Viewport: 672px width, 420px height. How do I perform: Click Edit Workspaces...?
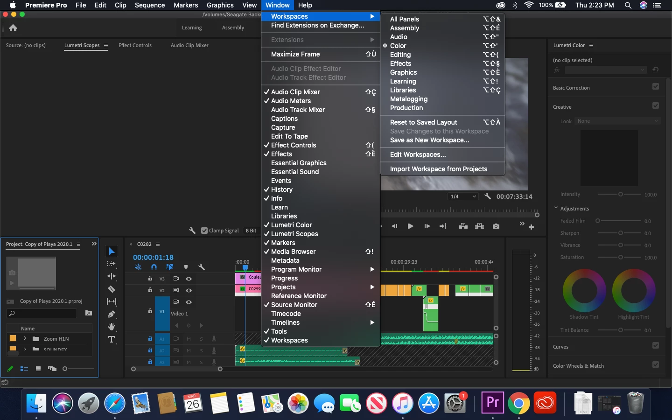pyautogui.click(x=418, y=154)
